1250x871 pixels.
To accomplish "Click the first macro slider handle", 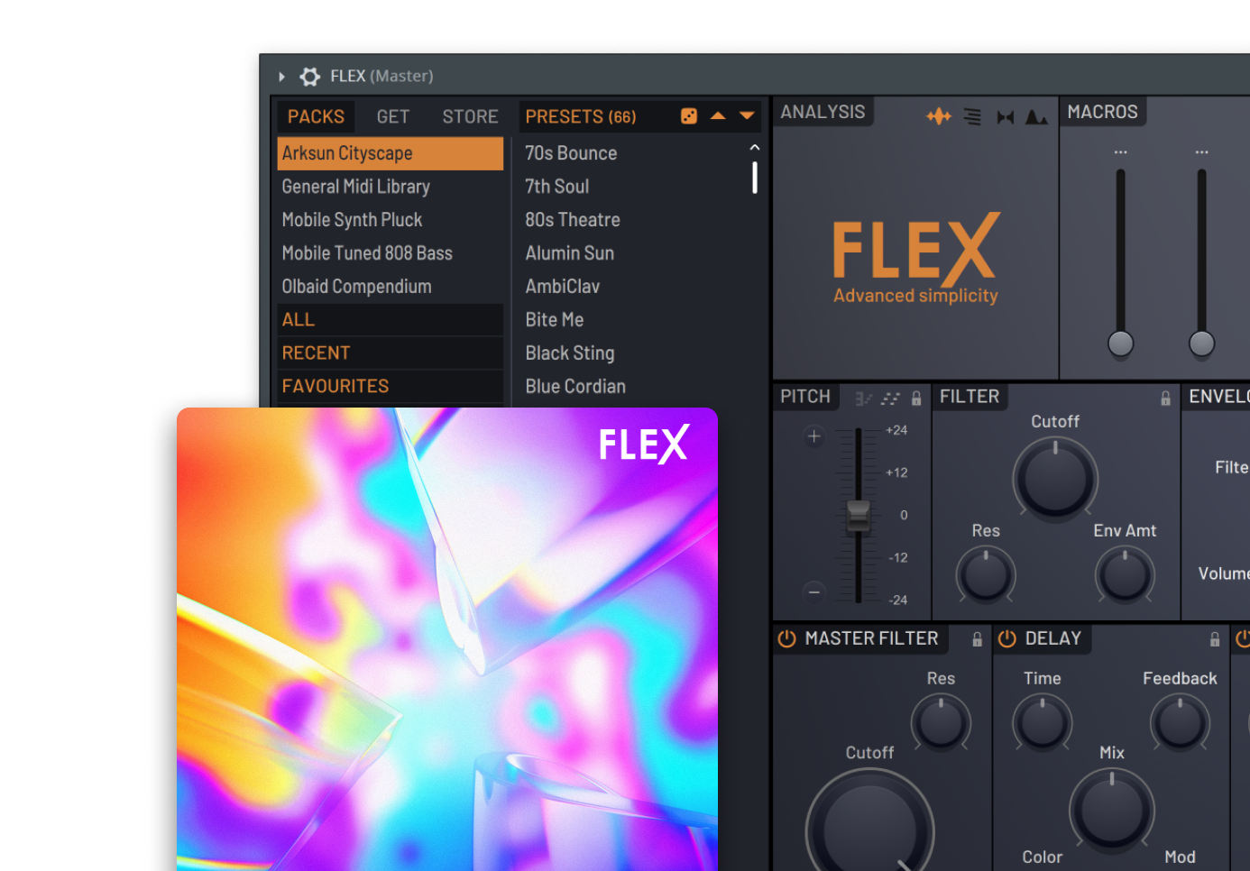I will [1121, 344].
